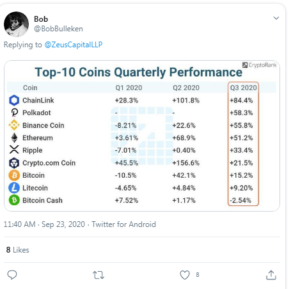Click the Binance Coin diamond icon

(14, 125)
